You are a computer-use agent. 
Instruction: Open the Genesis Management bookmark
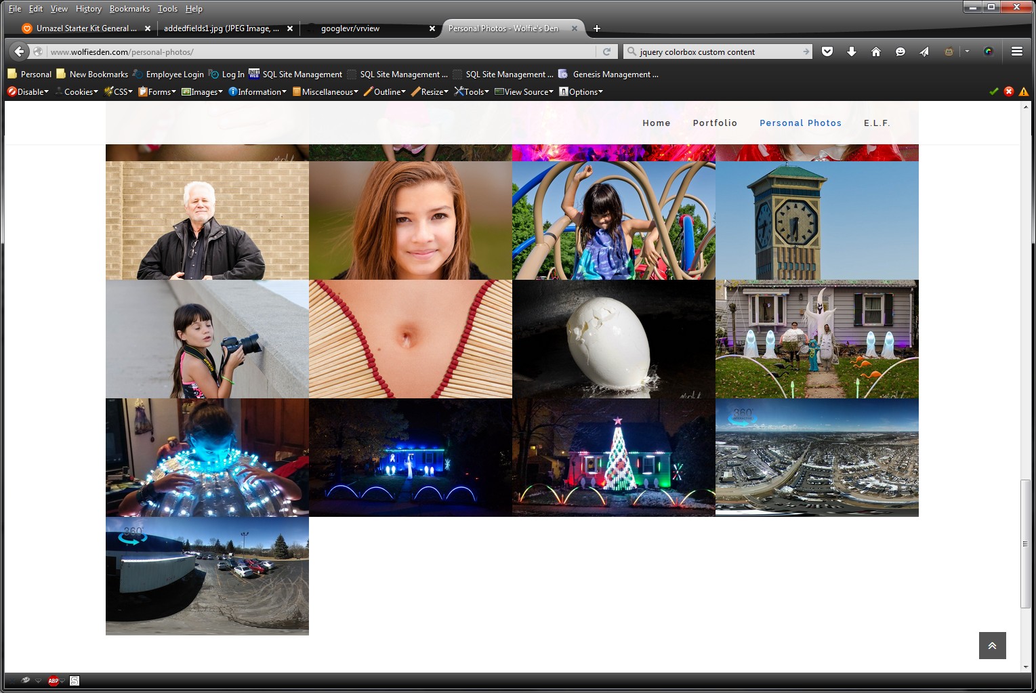608,75
